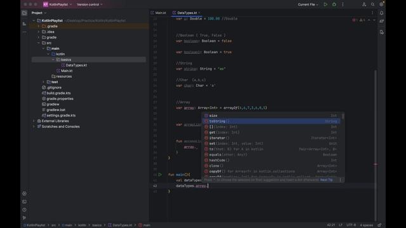Screen dimensions: 406x228
Task: Expand External Libraries node
Action: click(x=34, y=121)
